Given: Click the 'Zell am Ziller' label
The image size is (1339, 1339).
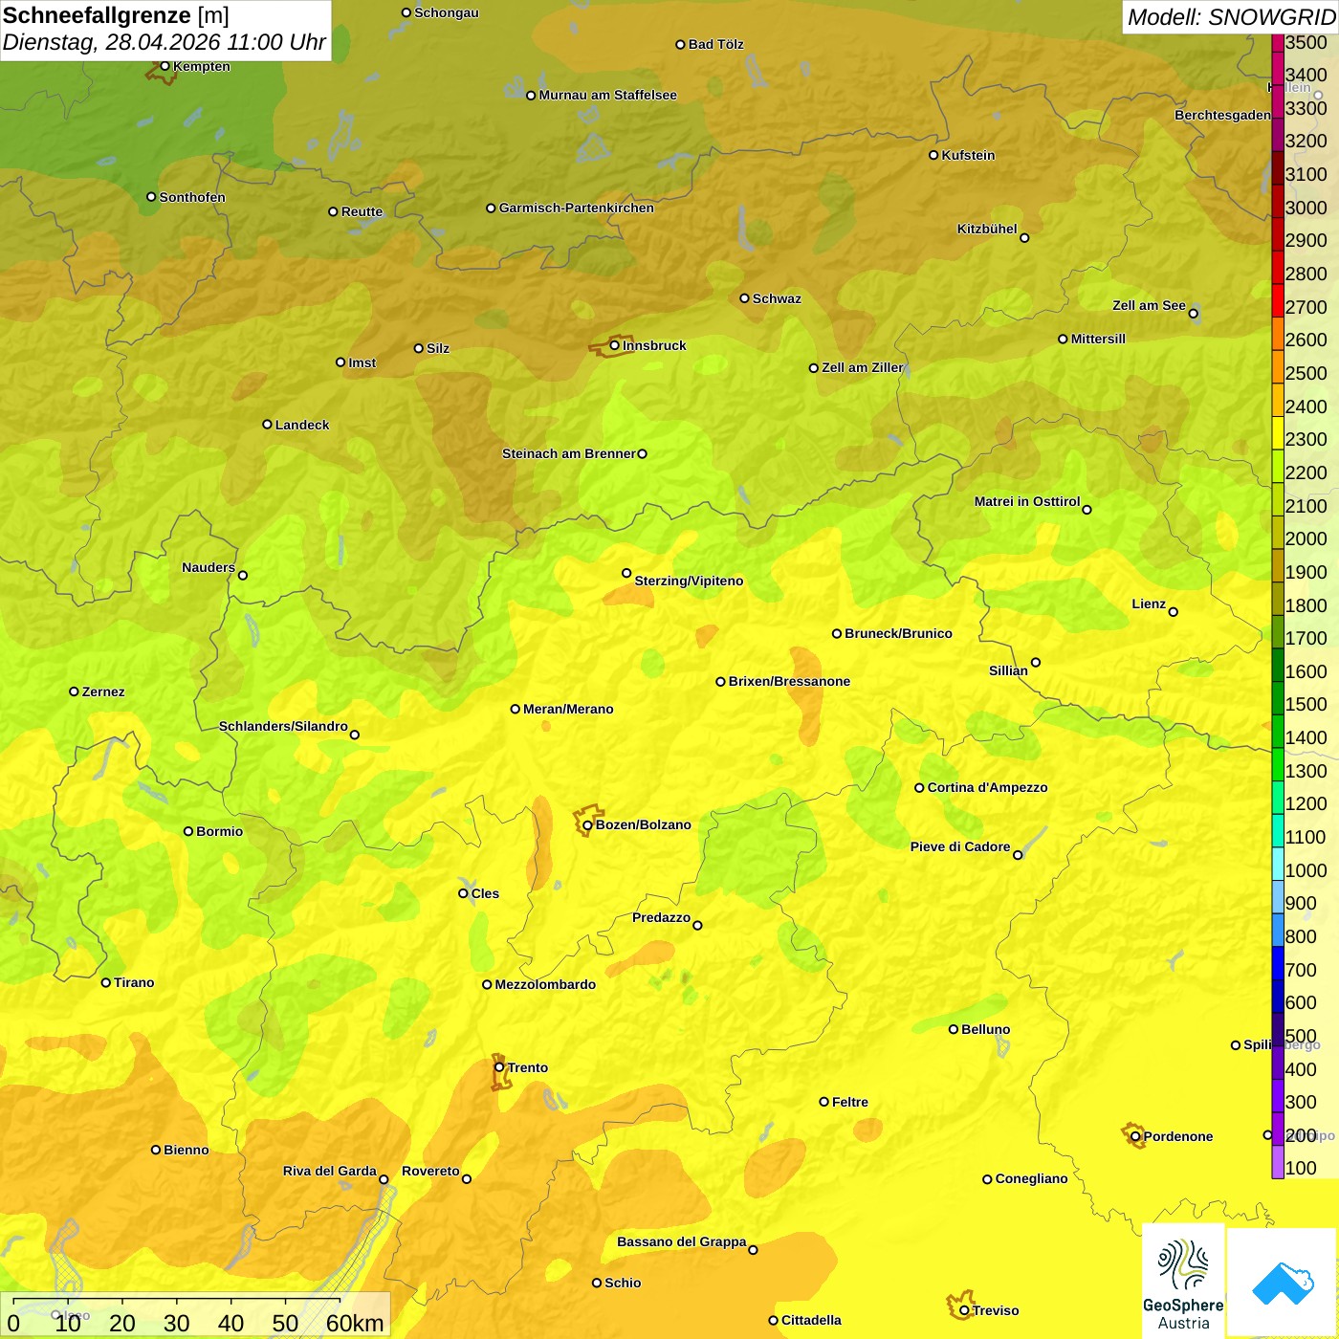Looking at the screenshot, I should 863,367.
